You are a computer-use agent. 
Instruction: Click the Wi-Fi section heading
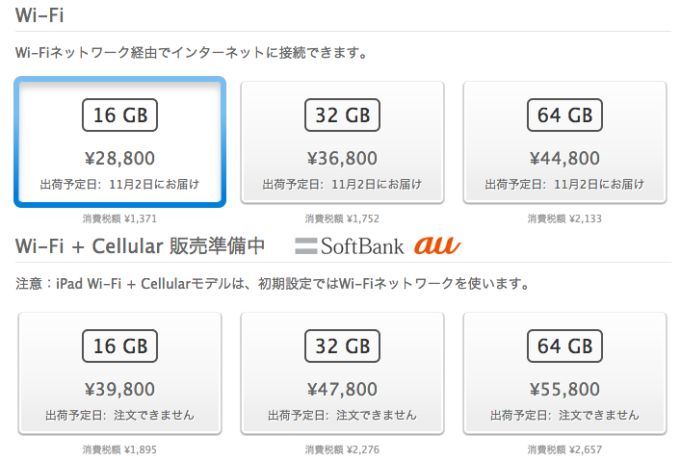(39, 15)
